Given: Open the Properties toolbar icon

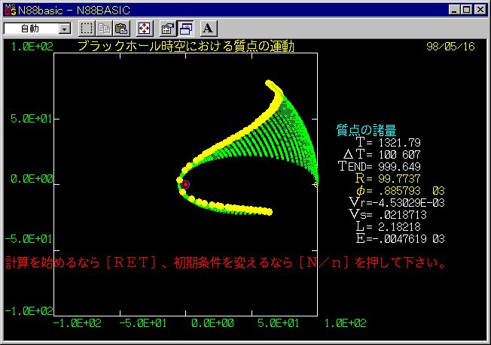Looking at the screenshot, I should tap(167, 29).
